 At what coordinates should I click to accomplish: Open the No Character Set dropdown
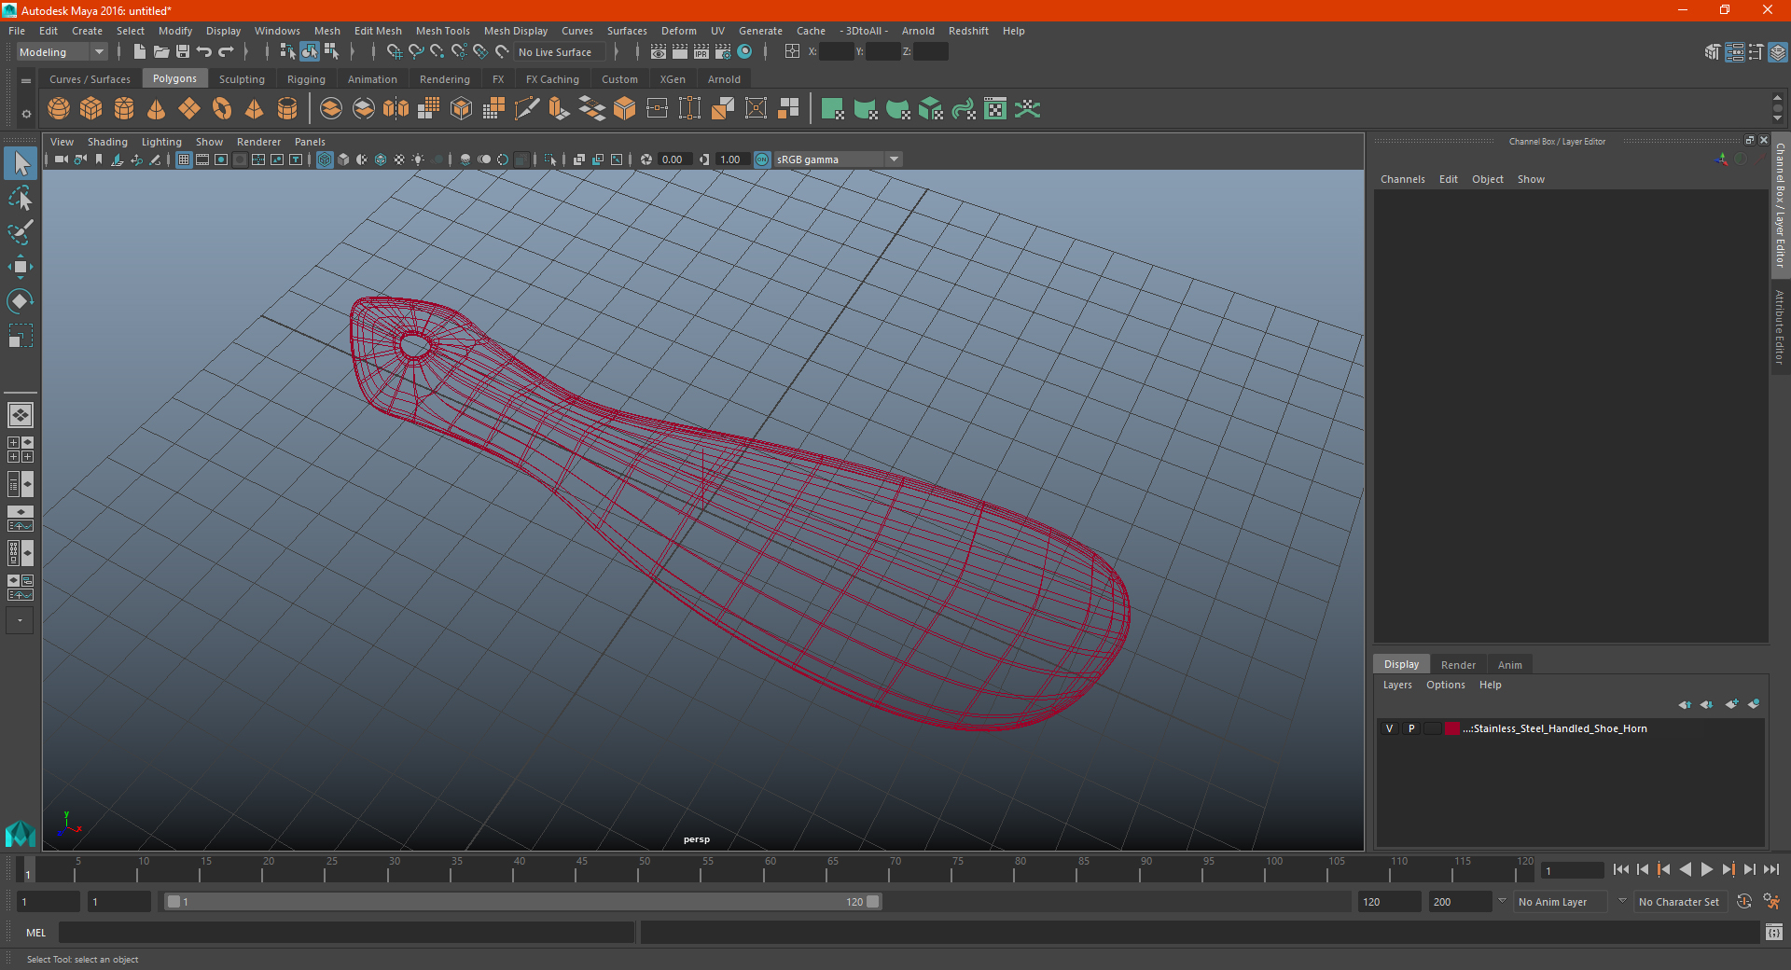(x=1679, y=902)
